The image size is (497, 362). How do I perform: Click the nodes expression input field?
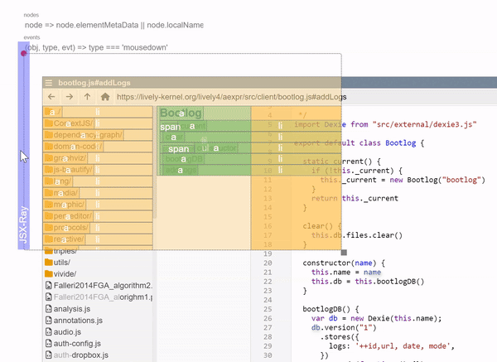pyautogui.click(x=113, y=25)
